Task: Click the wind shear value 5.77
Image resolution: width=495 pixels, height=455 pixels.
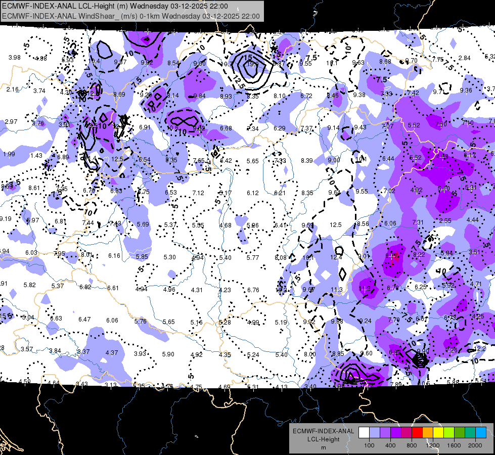Action: (x=253, y=258)
